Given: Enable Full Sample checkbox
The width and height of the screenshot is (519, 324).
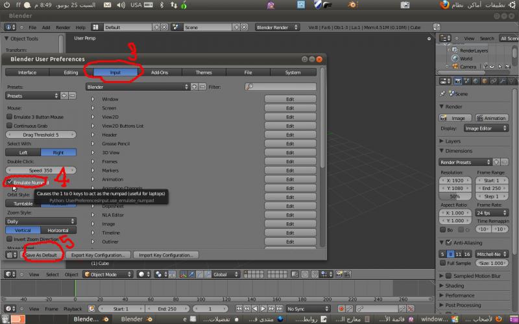Looking at the screenshot, I should [442, 263].
